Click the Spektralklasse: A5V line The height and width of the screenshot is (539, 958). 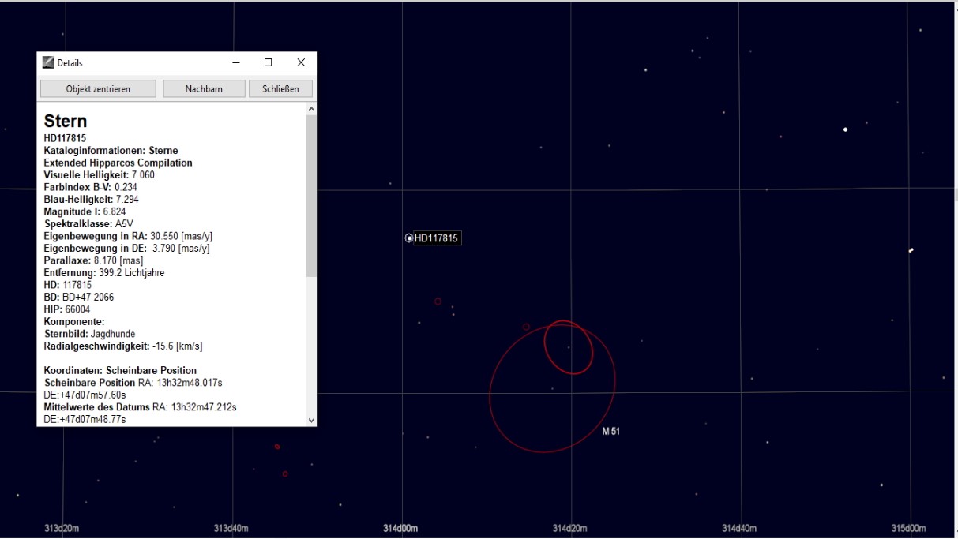[88, 224]
